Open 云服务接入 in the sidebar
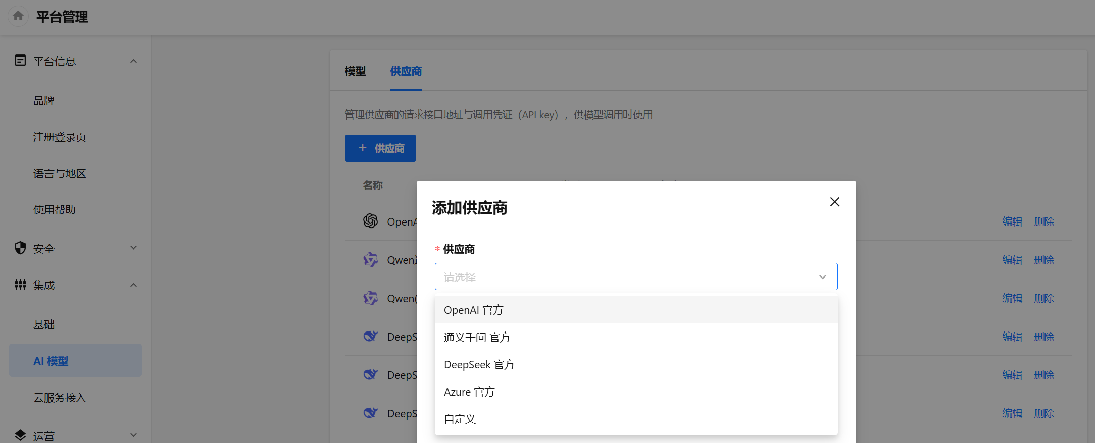The image size is (1095, 443). tap(60, 398)
